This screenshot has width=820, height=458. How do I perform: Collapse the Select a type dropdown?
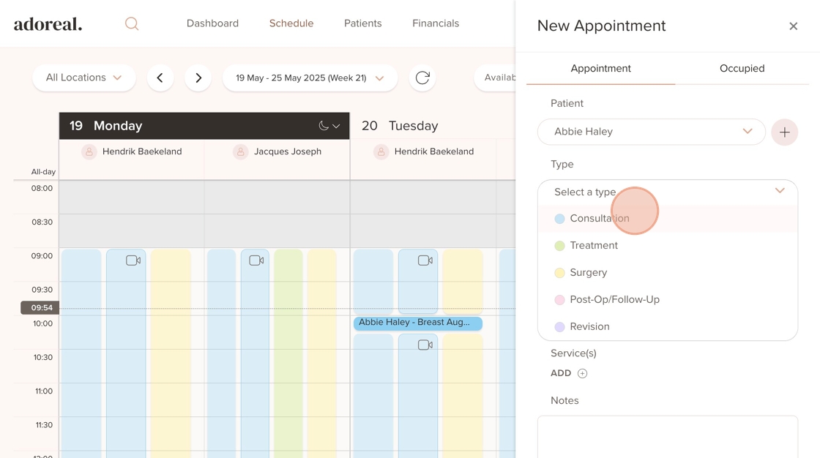click(779, 191)
